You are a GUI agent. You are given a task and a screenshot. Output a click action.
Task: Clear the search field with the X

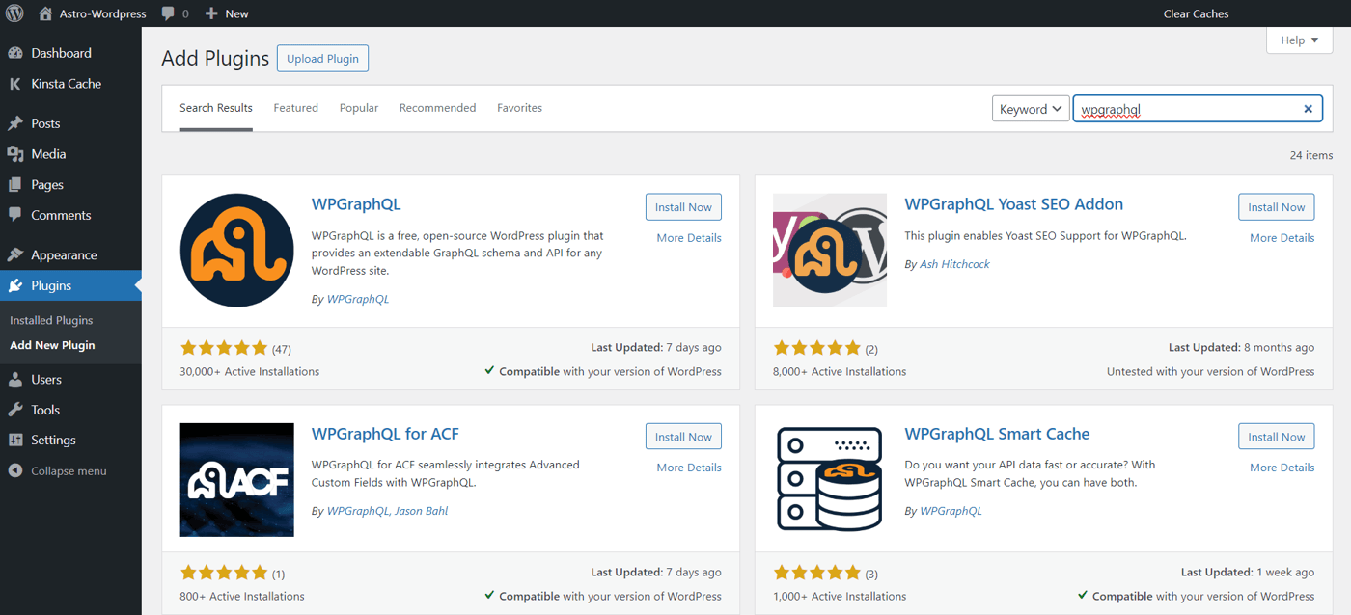coord(1308,108)
